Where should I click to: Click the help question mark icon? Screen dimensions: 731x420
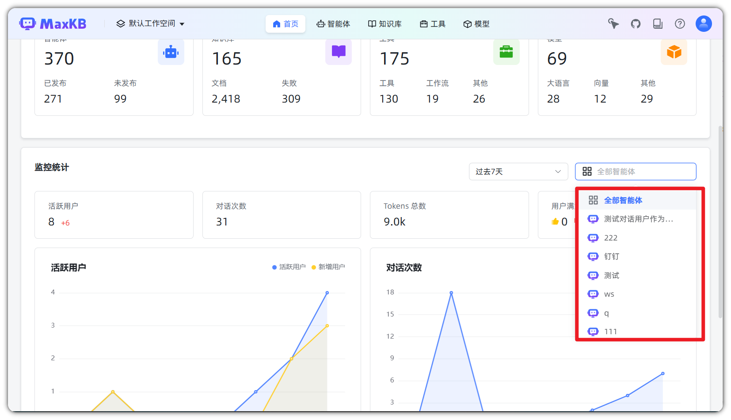point(680,23)
